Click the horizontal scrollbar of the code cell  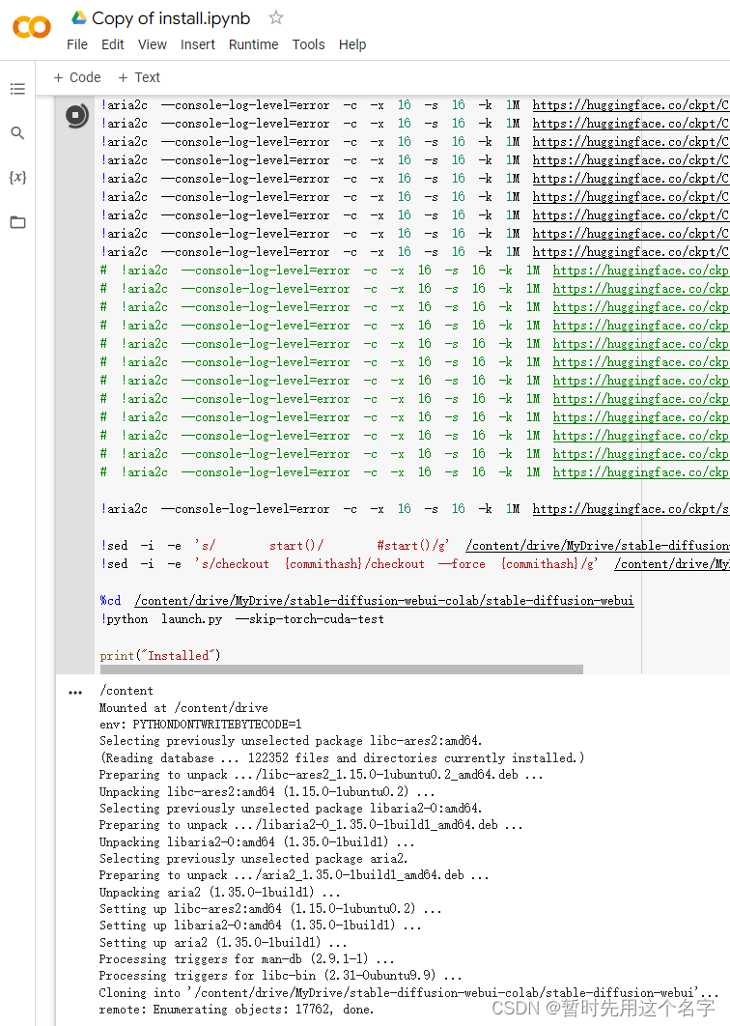tap(342, 670)
